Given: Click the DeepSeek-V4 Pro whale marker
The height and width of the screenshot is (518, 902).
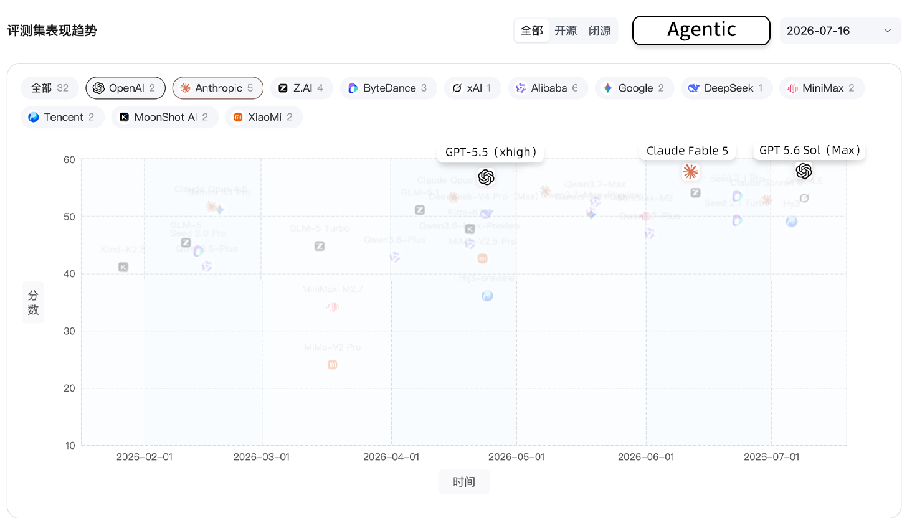Looking at the screenshot, I should coord(487,214).
